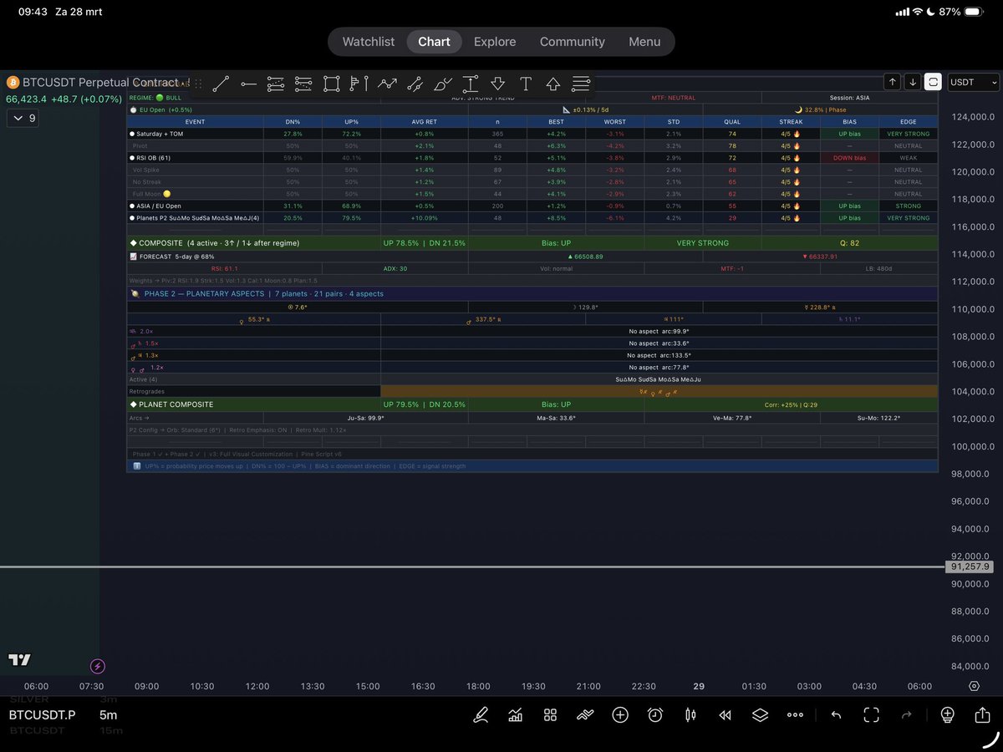Change the candlestick chart type
Screen dimensions: 1003x752
click(x=690, y=715)
